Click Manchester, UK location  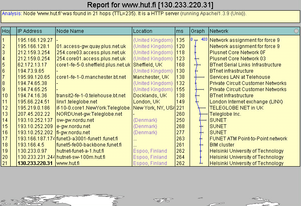[x=151, y=77]
